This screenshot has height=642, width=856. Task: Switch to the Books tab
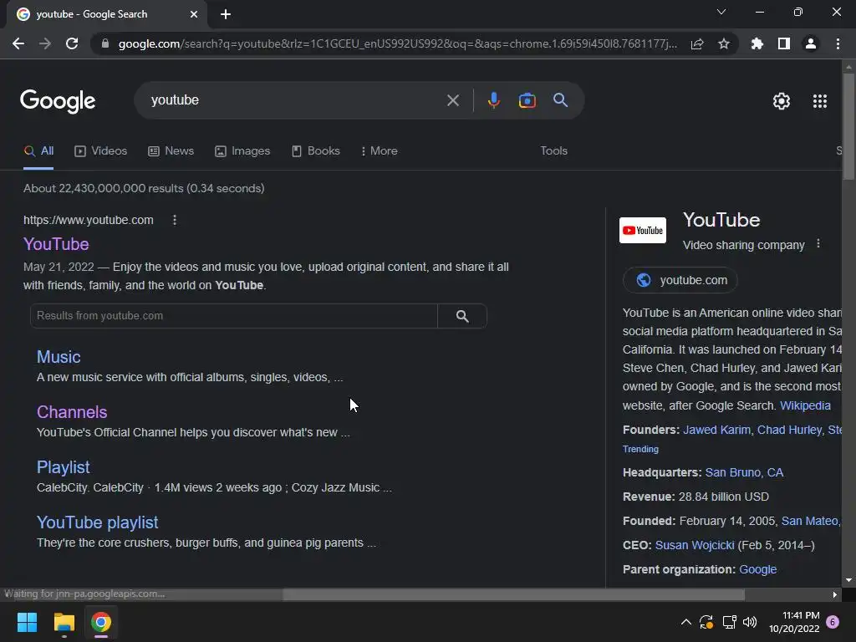coord(315,151)
